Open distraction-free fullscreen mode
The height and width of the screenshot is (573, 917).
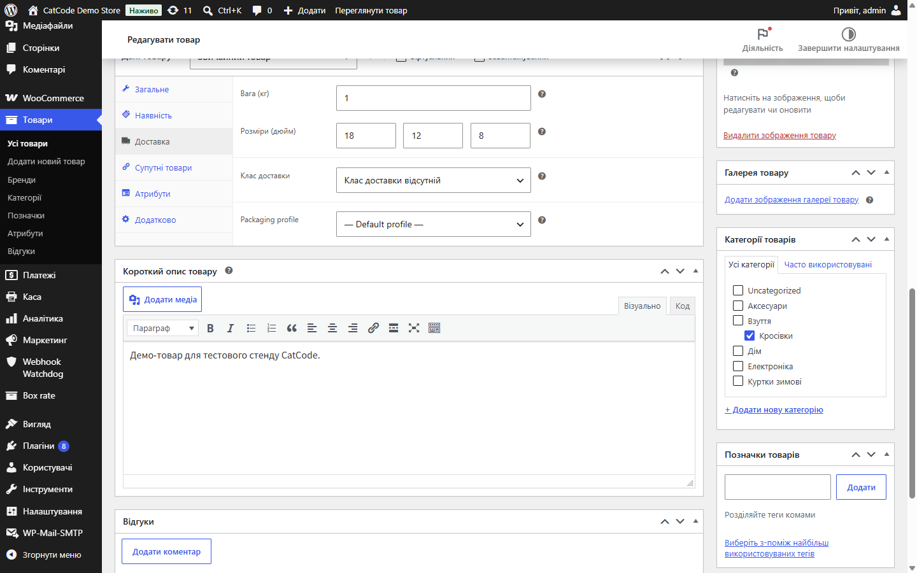(x=414, y=328)
